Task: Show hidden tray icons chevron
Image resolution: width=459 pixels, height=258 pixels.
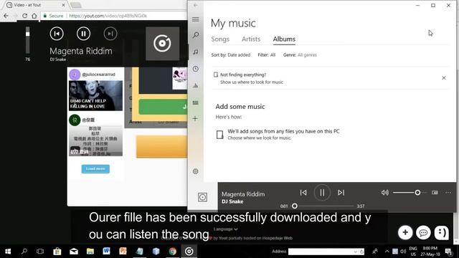Action: (x=387, y=252)
